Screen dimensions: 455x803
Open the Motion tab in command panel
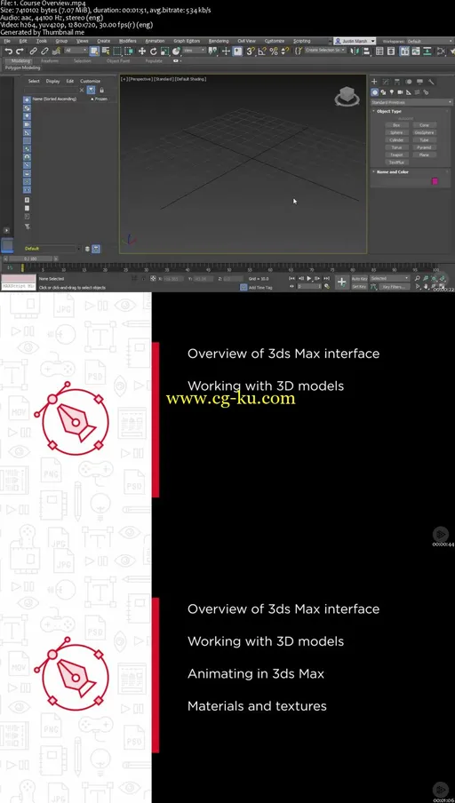click(x=409, y=82)
